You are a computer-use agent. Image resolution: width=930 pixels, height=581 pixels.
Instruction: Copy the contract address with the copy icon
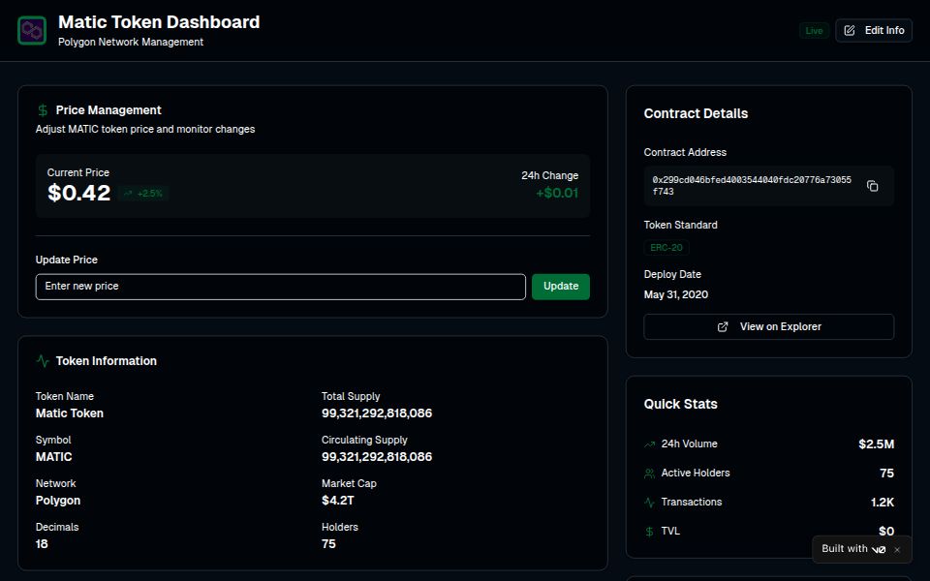click(872, 186)
